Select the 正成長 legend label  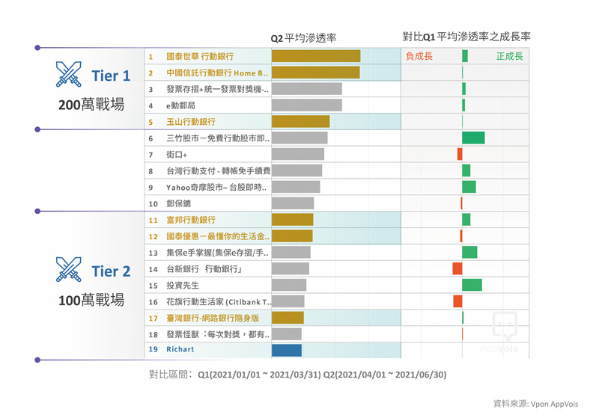click(509, 56)
